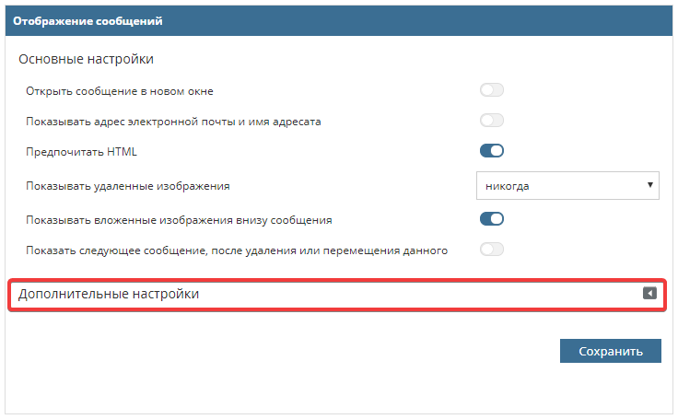Screen dimensions: 678x419
Task: Select the Основные настройки section heading
Action: [86, 59]
